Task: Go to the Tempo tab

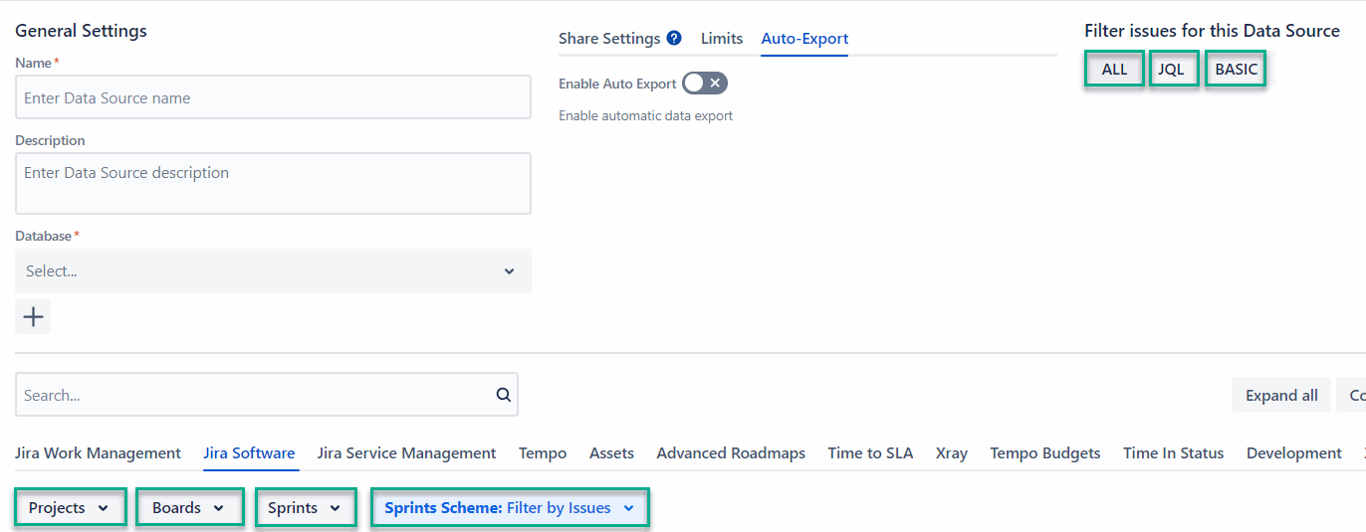Action: (543, 453)
